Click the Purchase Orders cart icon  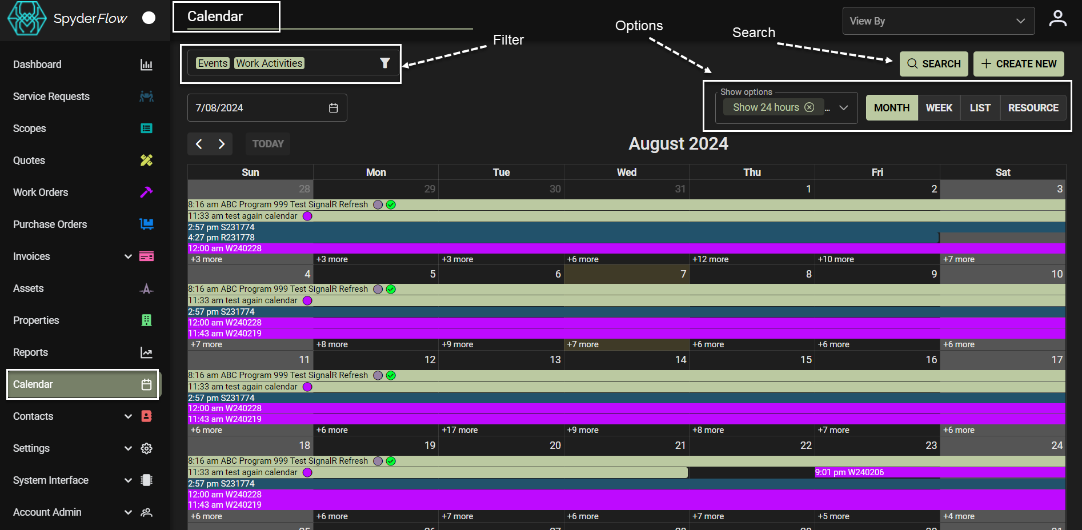(146, 224)
